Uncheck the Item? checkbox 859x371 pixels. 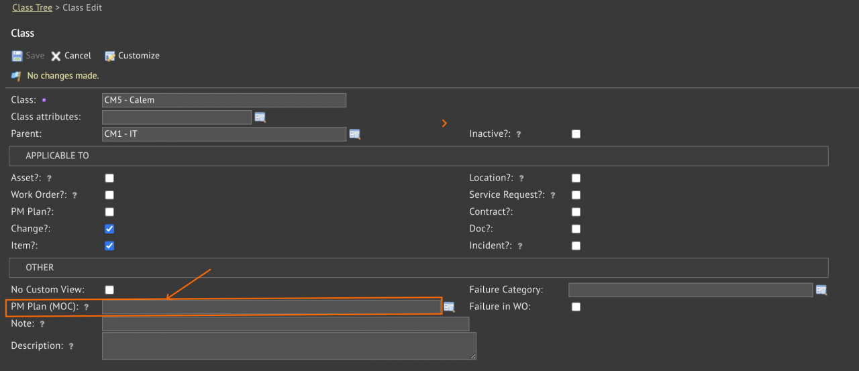point(109,246)
